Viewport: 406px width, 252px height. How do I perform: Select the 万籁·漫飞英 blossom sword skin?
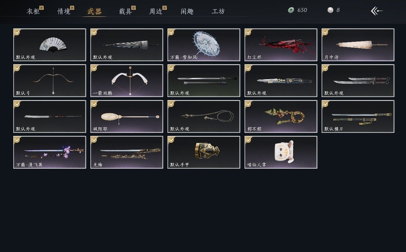(49, 152)
